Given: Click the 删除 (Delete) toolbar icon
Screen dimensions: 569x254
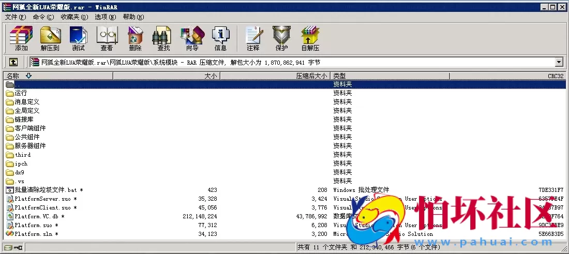Looking at the screenshot, I should coord(135,38).
